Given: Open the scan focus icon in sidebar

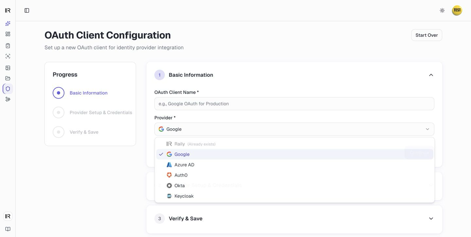Looking at the screenshot, I should (x=8, y=56).
